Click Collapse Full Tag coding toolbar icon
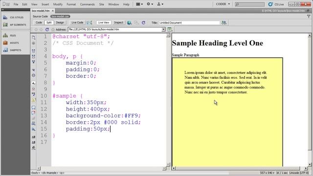This screenshot has height=176, width=313. click(34, 51)
